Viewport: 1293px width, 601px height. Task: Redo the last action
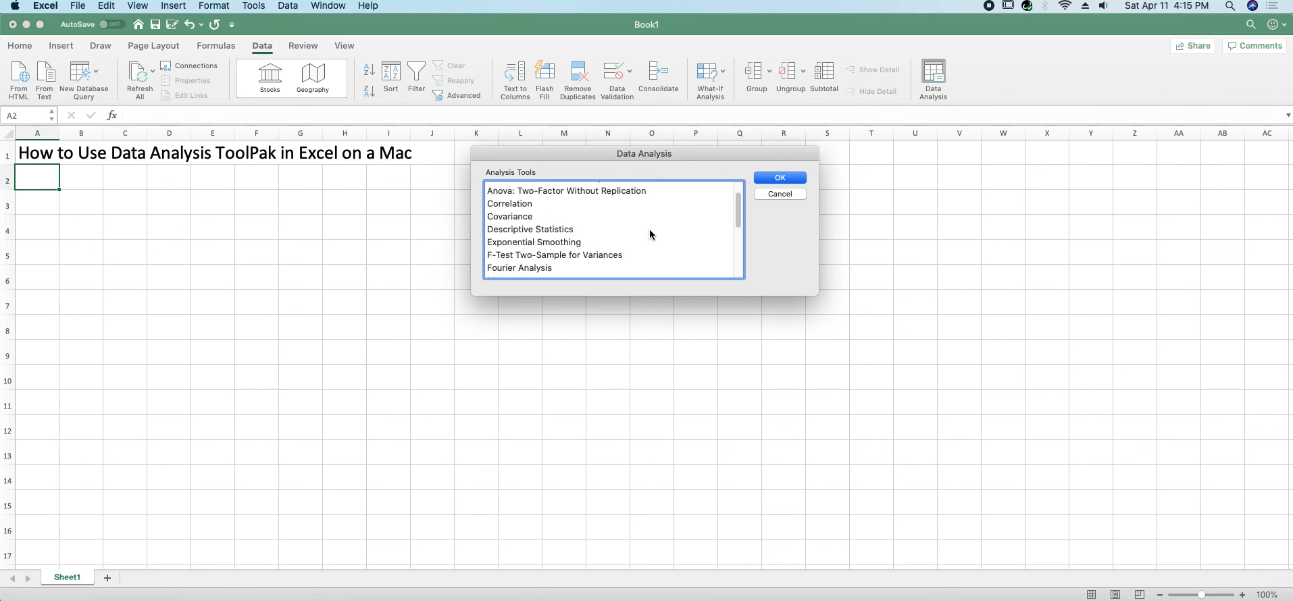click(215, 24)
